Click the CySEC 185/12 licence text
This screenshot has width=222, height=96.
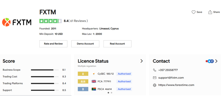pyautogui.click(x=106, y=74)
